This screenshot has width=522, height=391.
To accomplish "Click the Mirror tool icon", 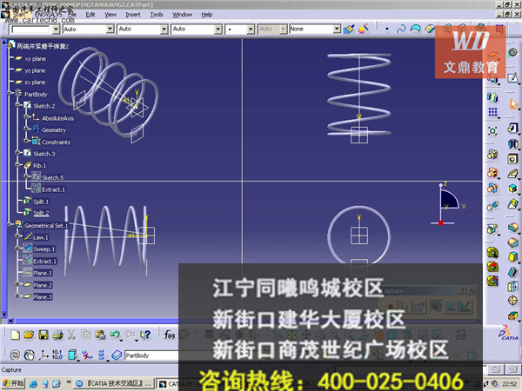I will (x=493, y=97).
